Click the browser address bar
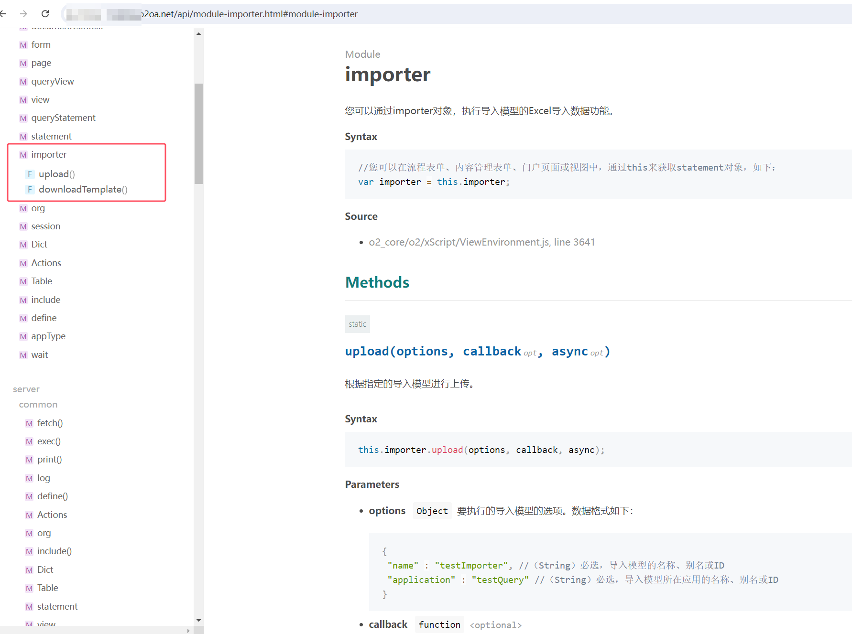The width and height of the screenshot is (852, 634). pos(430,14)
